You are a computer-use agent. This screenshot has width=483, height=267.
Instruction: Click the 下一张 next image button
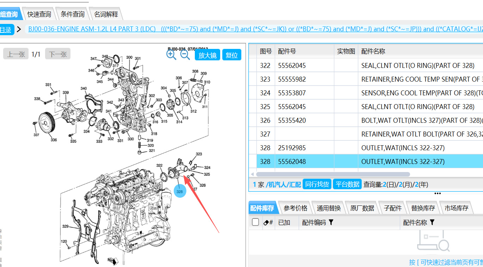click(x=58, y=54)
